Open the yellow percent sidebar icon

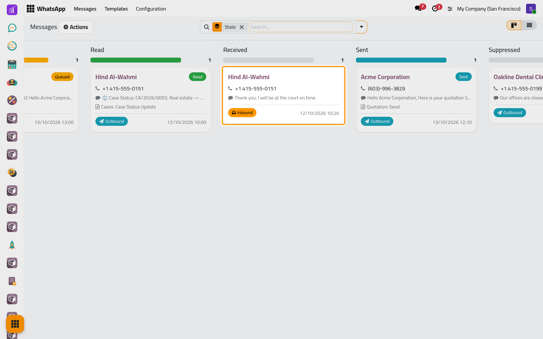[12, 173]
